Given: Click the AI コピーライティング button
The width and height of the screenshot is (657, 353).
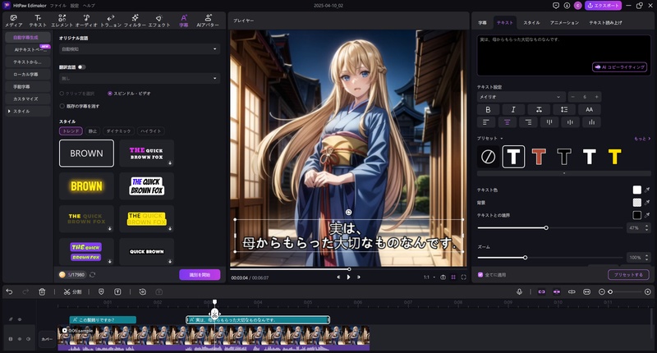Looking at the screenshot, I should click(x=620, y=67).
